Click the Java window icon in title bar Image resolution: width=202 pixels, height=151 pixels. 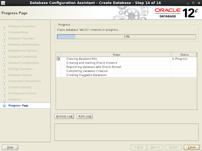(3, 3)
